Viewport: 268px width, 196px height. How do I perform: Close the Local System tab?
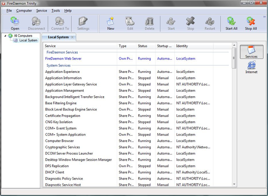72,37
